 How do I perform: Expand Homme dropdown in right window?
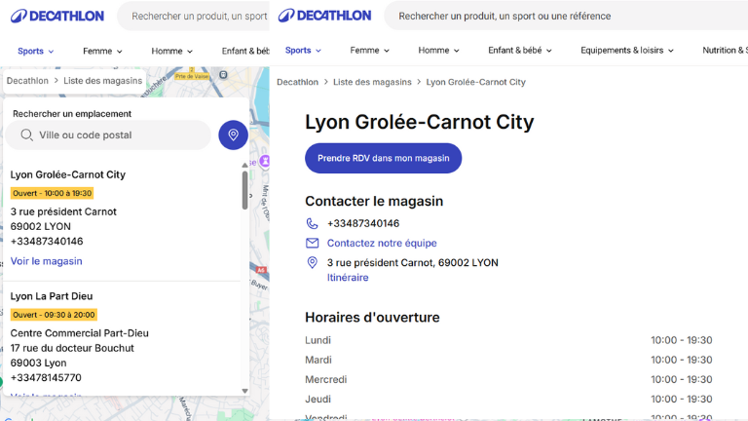coord(438,50)
